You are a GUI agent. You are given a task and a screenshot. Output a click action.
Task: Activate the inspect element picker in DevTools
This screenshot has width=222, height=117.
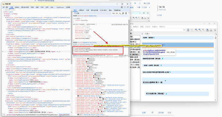pyautogui.click(x=4, y=7)
